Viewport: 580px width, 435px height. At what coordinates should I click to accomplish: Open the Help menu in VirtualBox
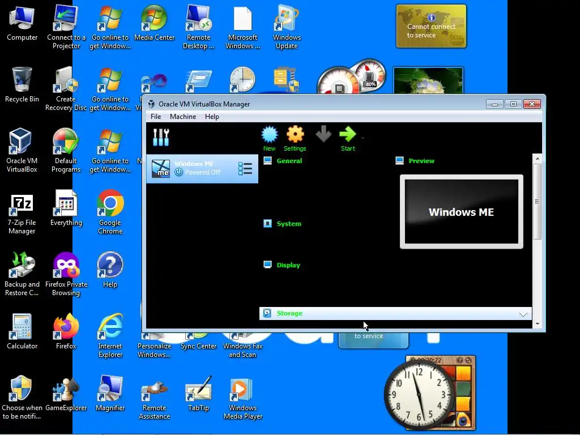[x=212, y=117]
